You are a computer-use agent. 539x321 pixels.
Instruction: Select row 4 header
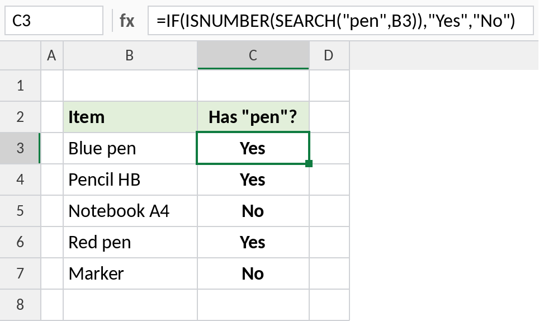coord(20,180)
